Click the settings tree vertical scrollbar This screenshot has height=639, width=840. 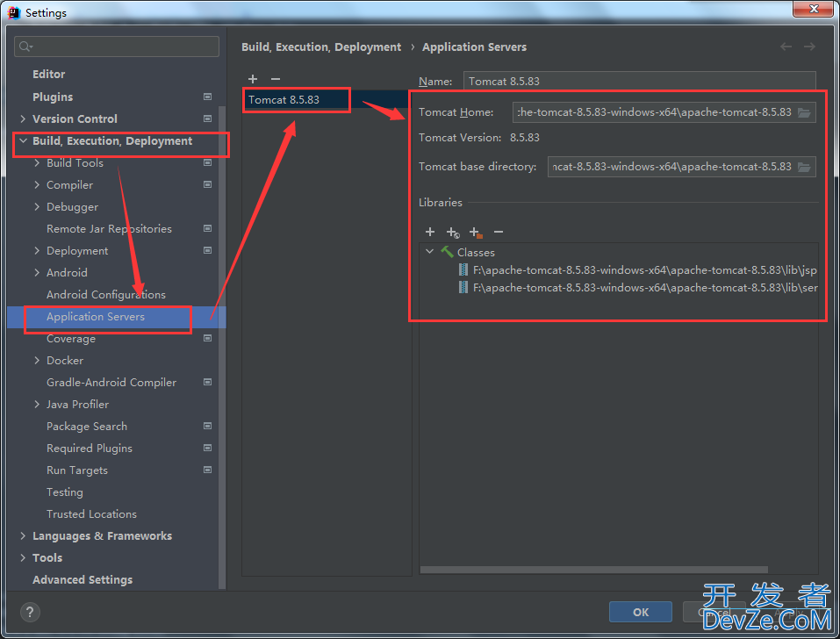tap(222, 348)
